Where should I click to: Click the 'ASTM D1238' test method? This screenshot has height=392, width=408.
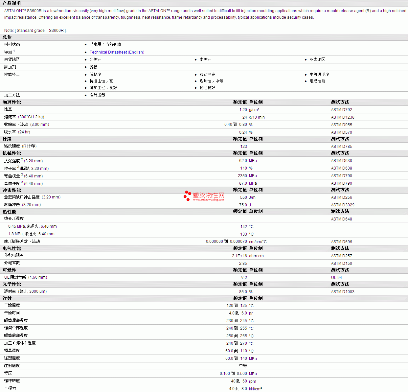tap(343, 117)
